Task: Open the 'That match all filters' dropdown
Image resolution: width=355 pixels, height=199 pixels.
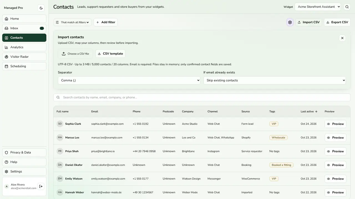Action: pos(72,22)
